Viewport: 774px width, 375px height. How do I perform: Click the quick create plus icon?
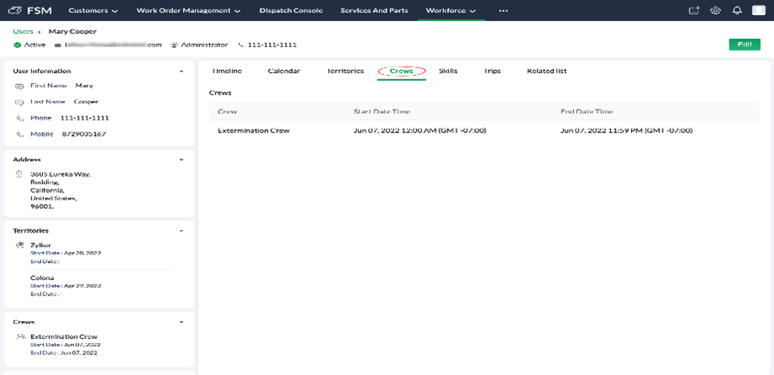(694, 11)
